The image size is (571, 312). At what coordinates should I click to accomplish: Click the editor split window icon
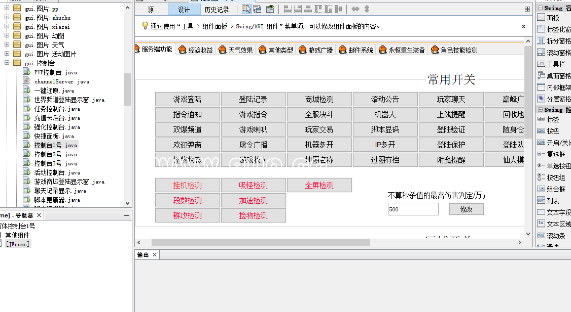(527, 9)
